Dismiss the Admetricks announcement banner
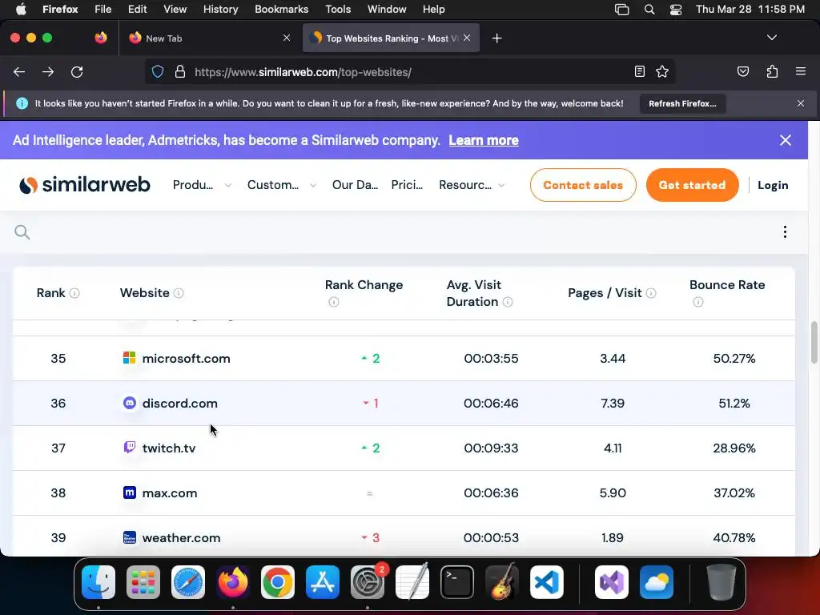 tap(785, 140)
